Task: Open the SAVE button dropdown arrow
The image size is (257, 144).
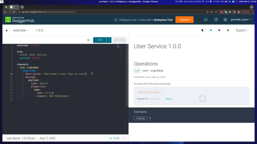Action: tap(109, 40)
